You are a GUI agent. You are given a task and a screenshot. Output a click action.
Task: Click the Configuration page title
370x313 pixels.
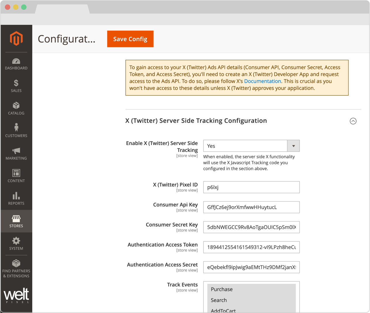pyautogui.click(x=66, y=39)
